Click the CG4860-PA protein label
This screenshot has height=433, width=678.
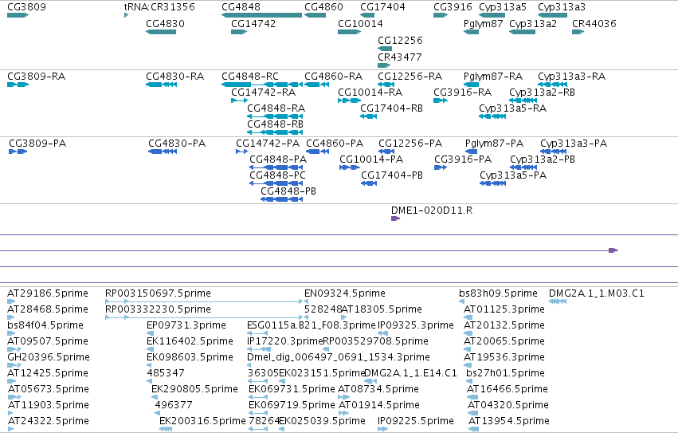(335, 144)
